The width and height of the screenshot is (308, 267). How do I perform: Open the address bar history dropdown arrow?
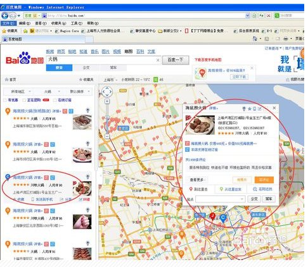point(247,16)
